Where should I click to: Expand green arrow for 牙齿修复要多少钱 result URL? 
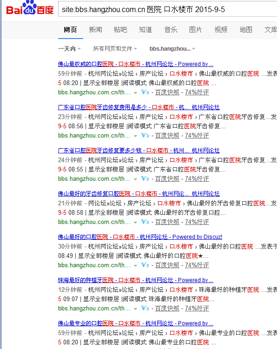pos(135,179)
